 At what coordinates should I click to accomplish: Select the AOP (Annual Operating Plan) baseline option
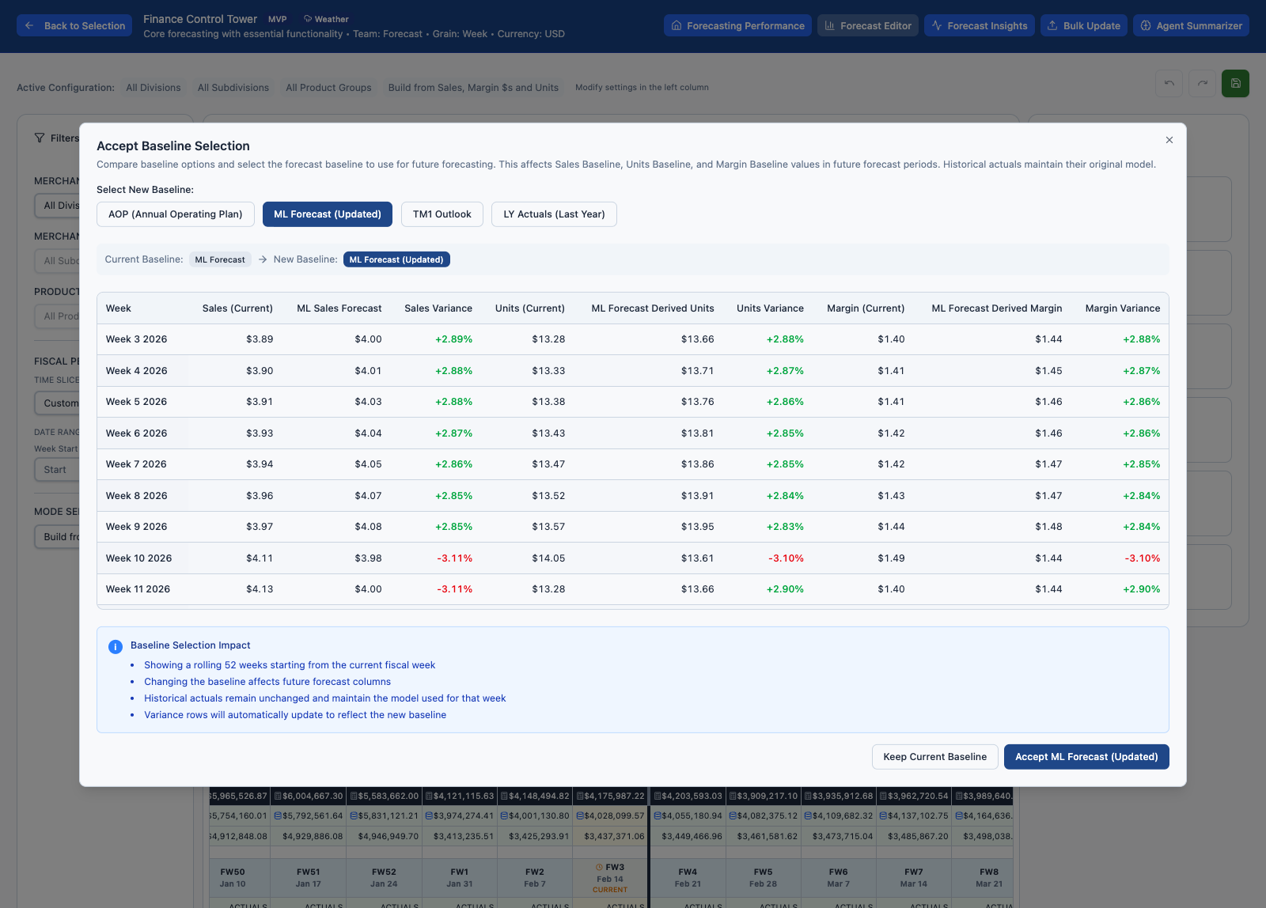(175, 214)
